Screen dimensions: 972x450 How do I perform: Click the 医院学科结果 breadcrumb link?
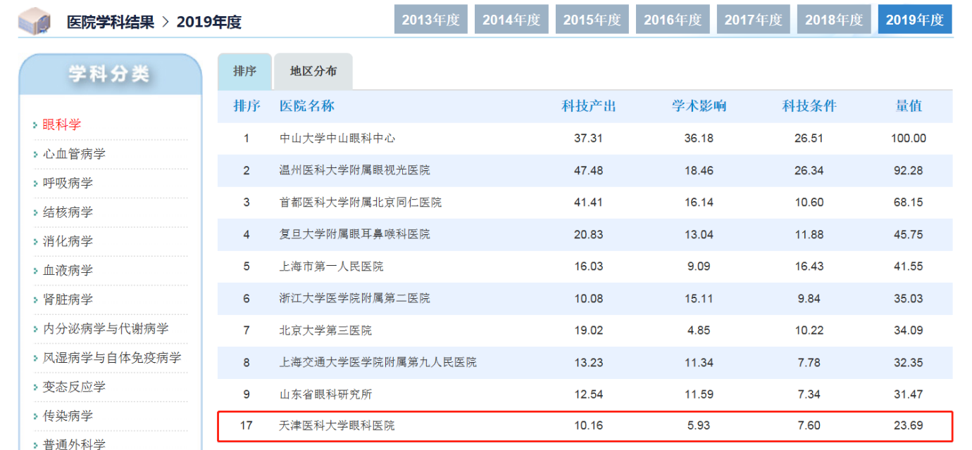click(x=110, y=22)
